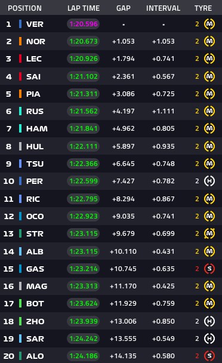Click the soft tyre icon for ALO

pyautogui.click(x=209, y=356)
